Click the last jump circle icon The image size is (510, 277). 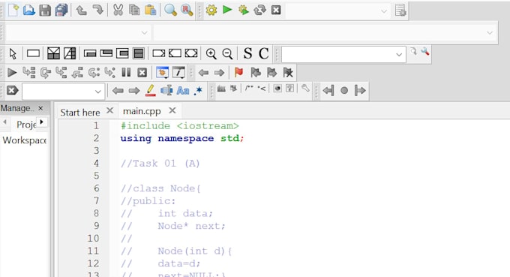(x=344, y=91)
